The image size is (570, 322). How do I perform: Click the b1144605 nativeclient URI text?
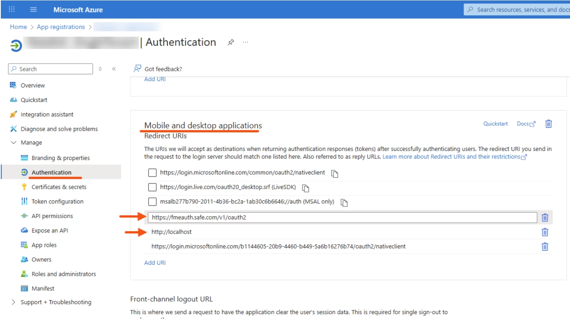coord(278,247)
